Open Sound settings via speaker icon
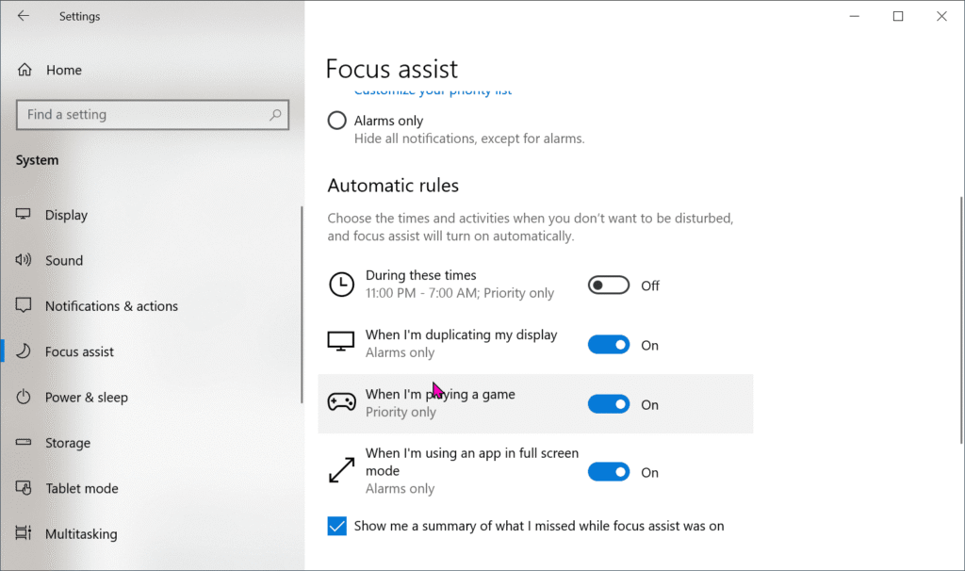Screen dimensions: 965x571 (24, 260)
